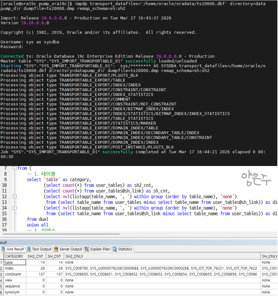Collapse the code fold at line 7
This screenshot has width=278, height=303.
pyautogui.click(x=14, y=168)
